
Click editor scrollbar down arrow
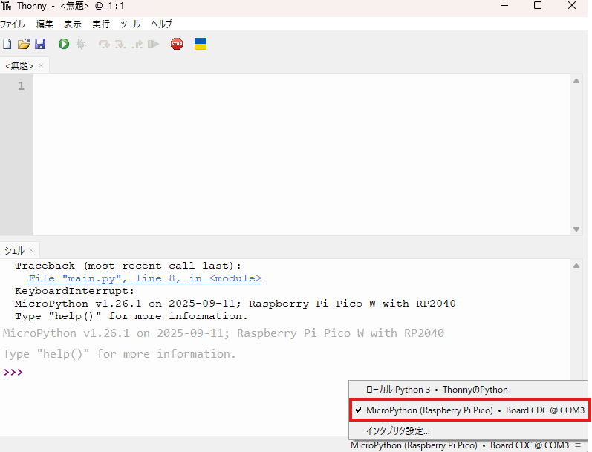(x=576, y=229)
